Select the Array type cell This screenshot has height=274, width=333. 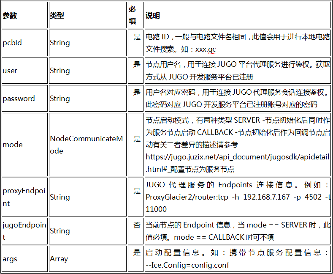click(88, 259)
